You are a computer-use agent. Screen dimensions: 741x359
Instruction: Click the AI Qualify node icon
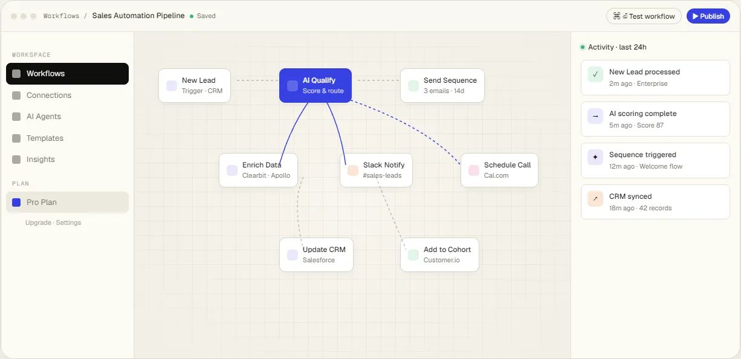(x=293, y=86)
